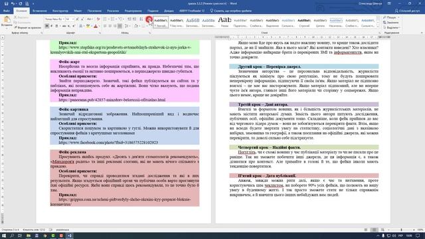
Task: Toggle justify text alignment
Action: coord(120,26)
